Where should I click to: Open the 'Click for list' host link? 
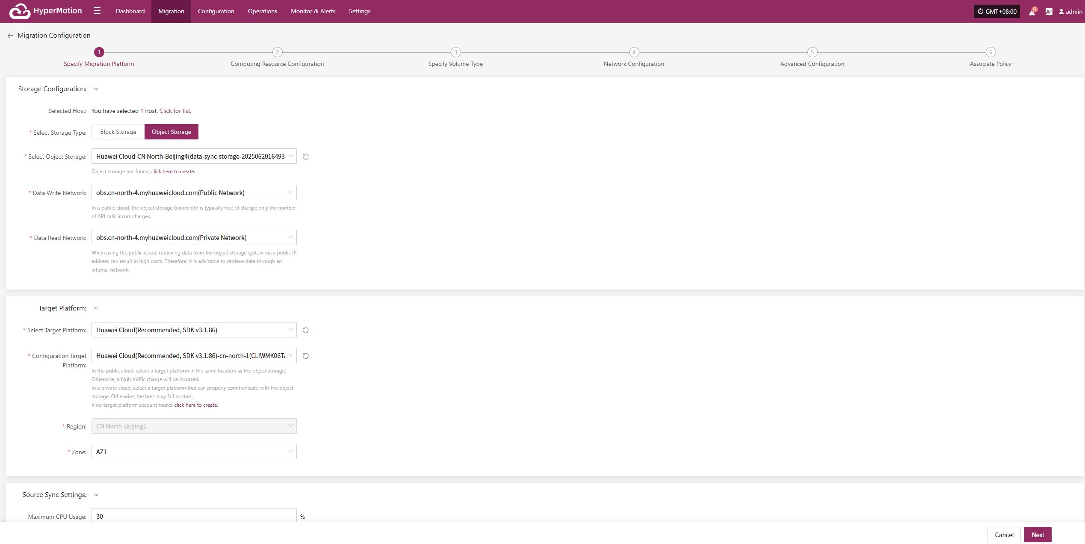pos(175,111)
